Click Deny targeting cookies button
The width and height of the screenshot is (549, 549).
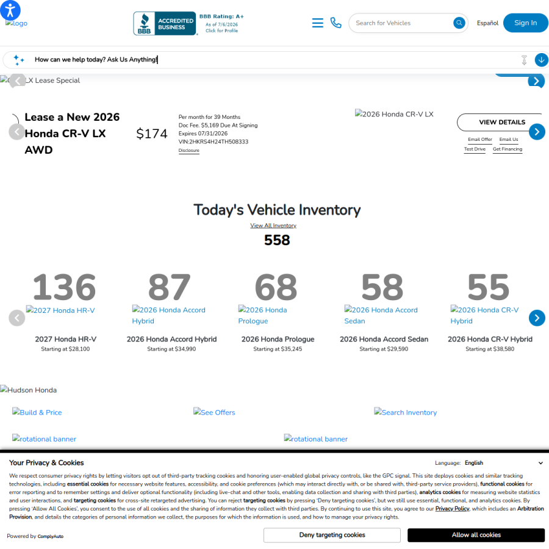coord(332,536)
